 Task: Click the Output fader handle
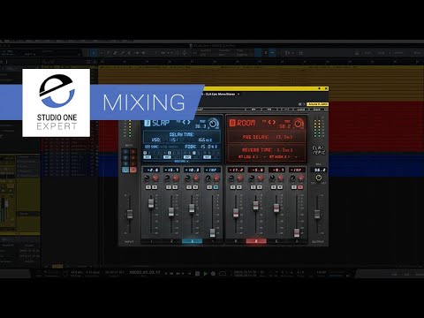(317, 214)
